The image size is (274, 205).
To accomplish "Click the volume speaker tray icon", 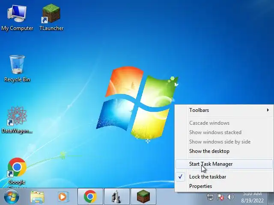I will pyautogui.click(x=230, y=197).
